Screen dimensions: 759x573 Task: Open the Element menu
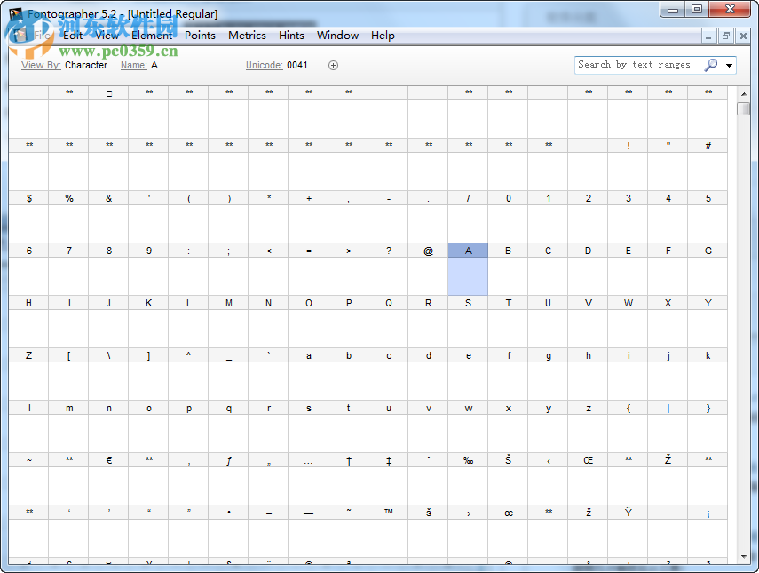click(152, 36)
